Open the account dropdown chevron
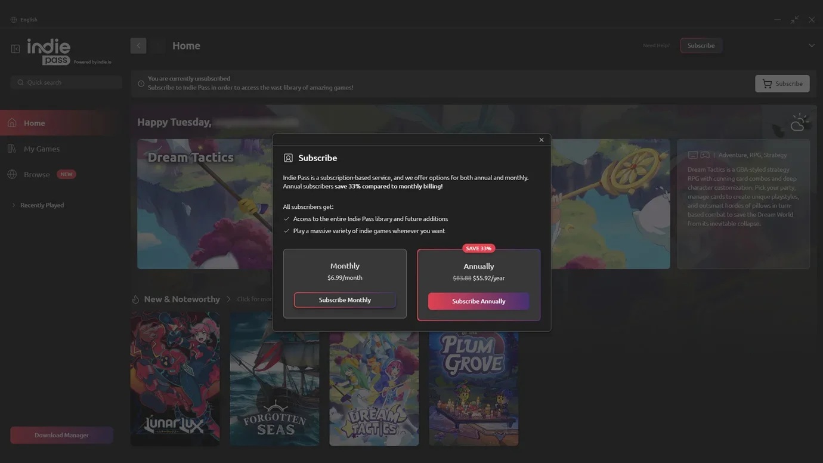Image resolution: width=823 pixels, height=463 pixels. 811,46
